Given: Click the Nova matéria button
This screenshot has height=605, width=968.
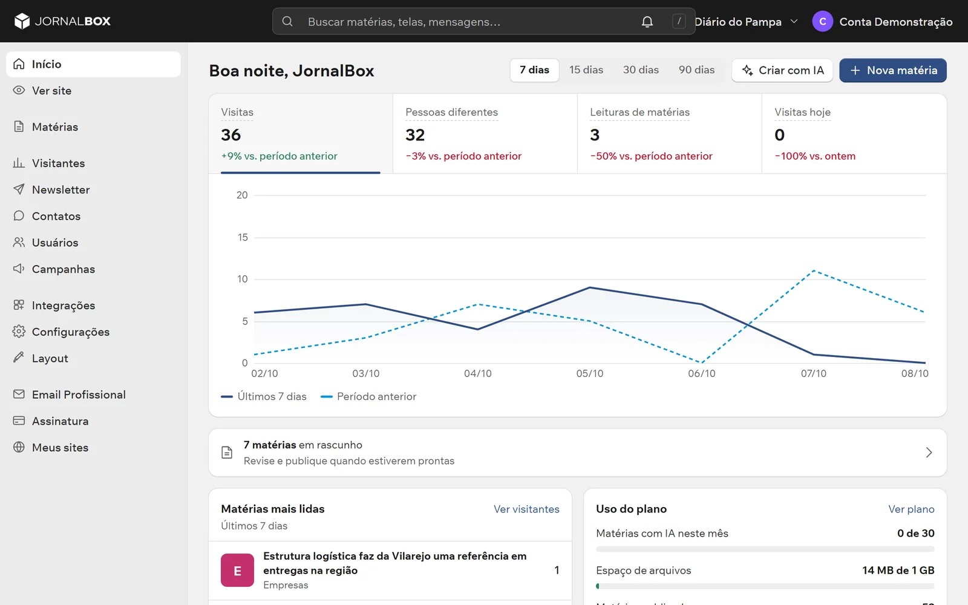Looking at the screenshot, I should tap(893, 70).
